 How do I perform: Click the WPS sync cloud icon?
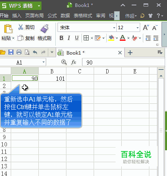[142, 16]
